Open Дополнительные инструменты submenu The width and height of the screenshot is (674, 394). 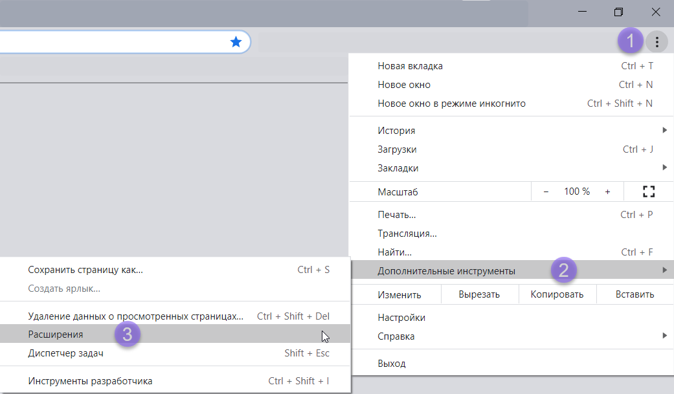click(x=447, y=271)
